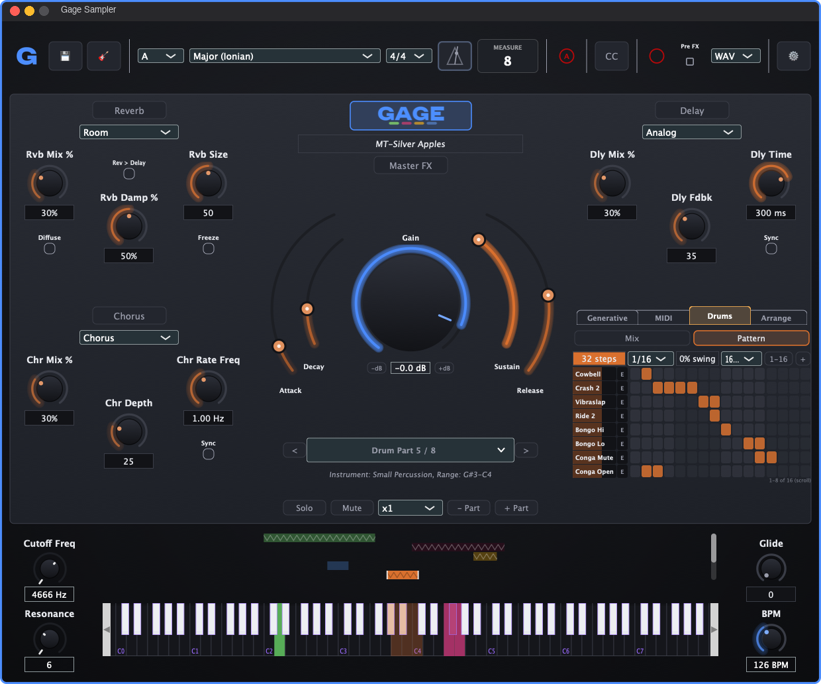Open the 4/4 time signature dropdown

pyautogui.click(x=409, y=56)
